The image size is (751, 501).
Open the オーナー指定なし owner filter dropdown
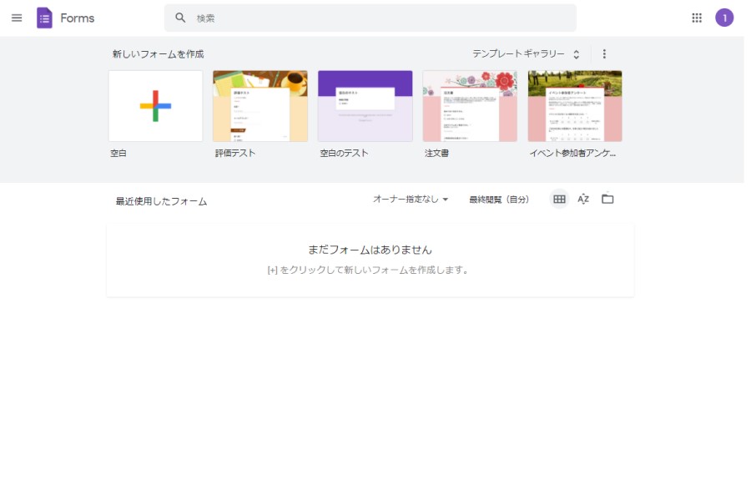411,200
